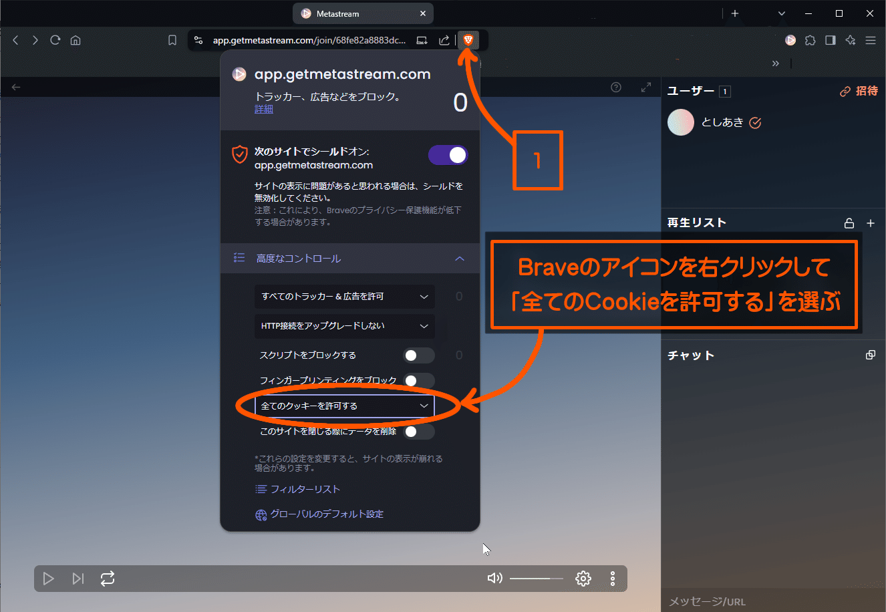The width and height of the screenshot is (886, 612).
Task: Click the ユーザー heading
Action: point(691,91)
